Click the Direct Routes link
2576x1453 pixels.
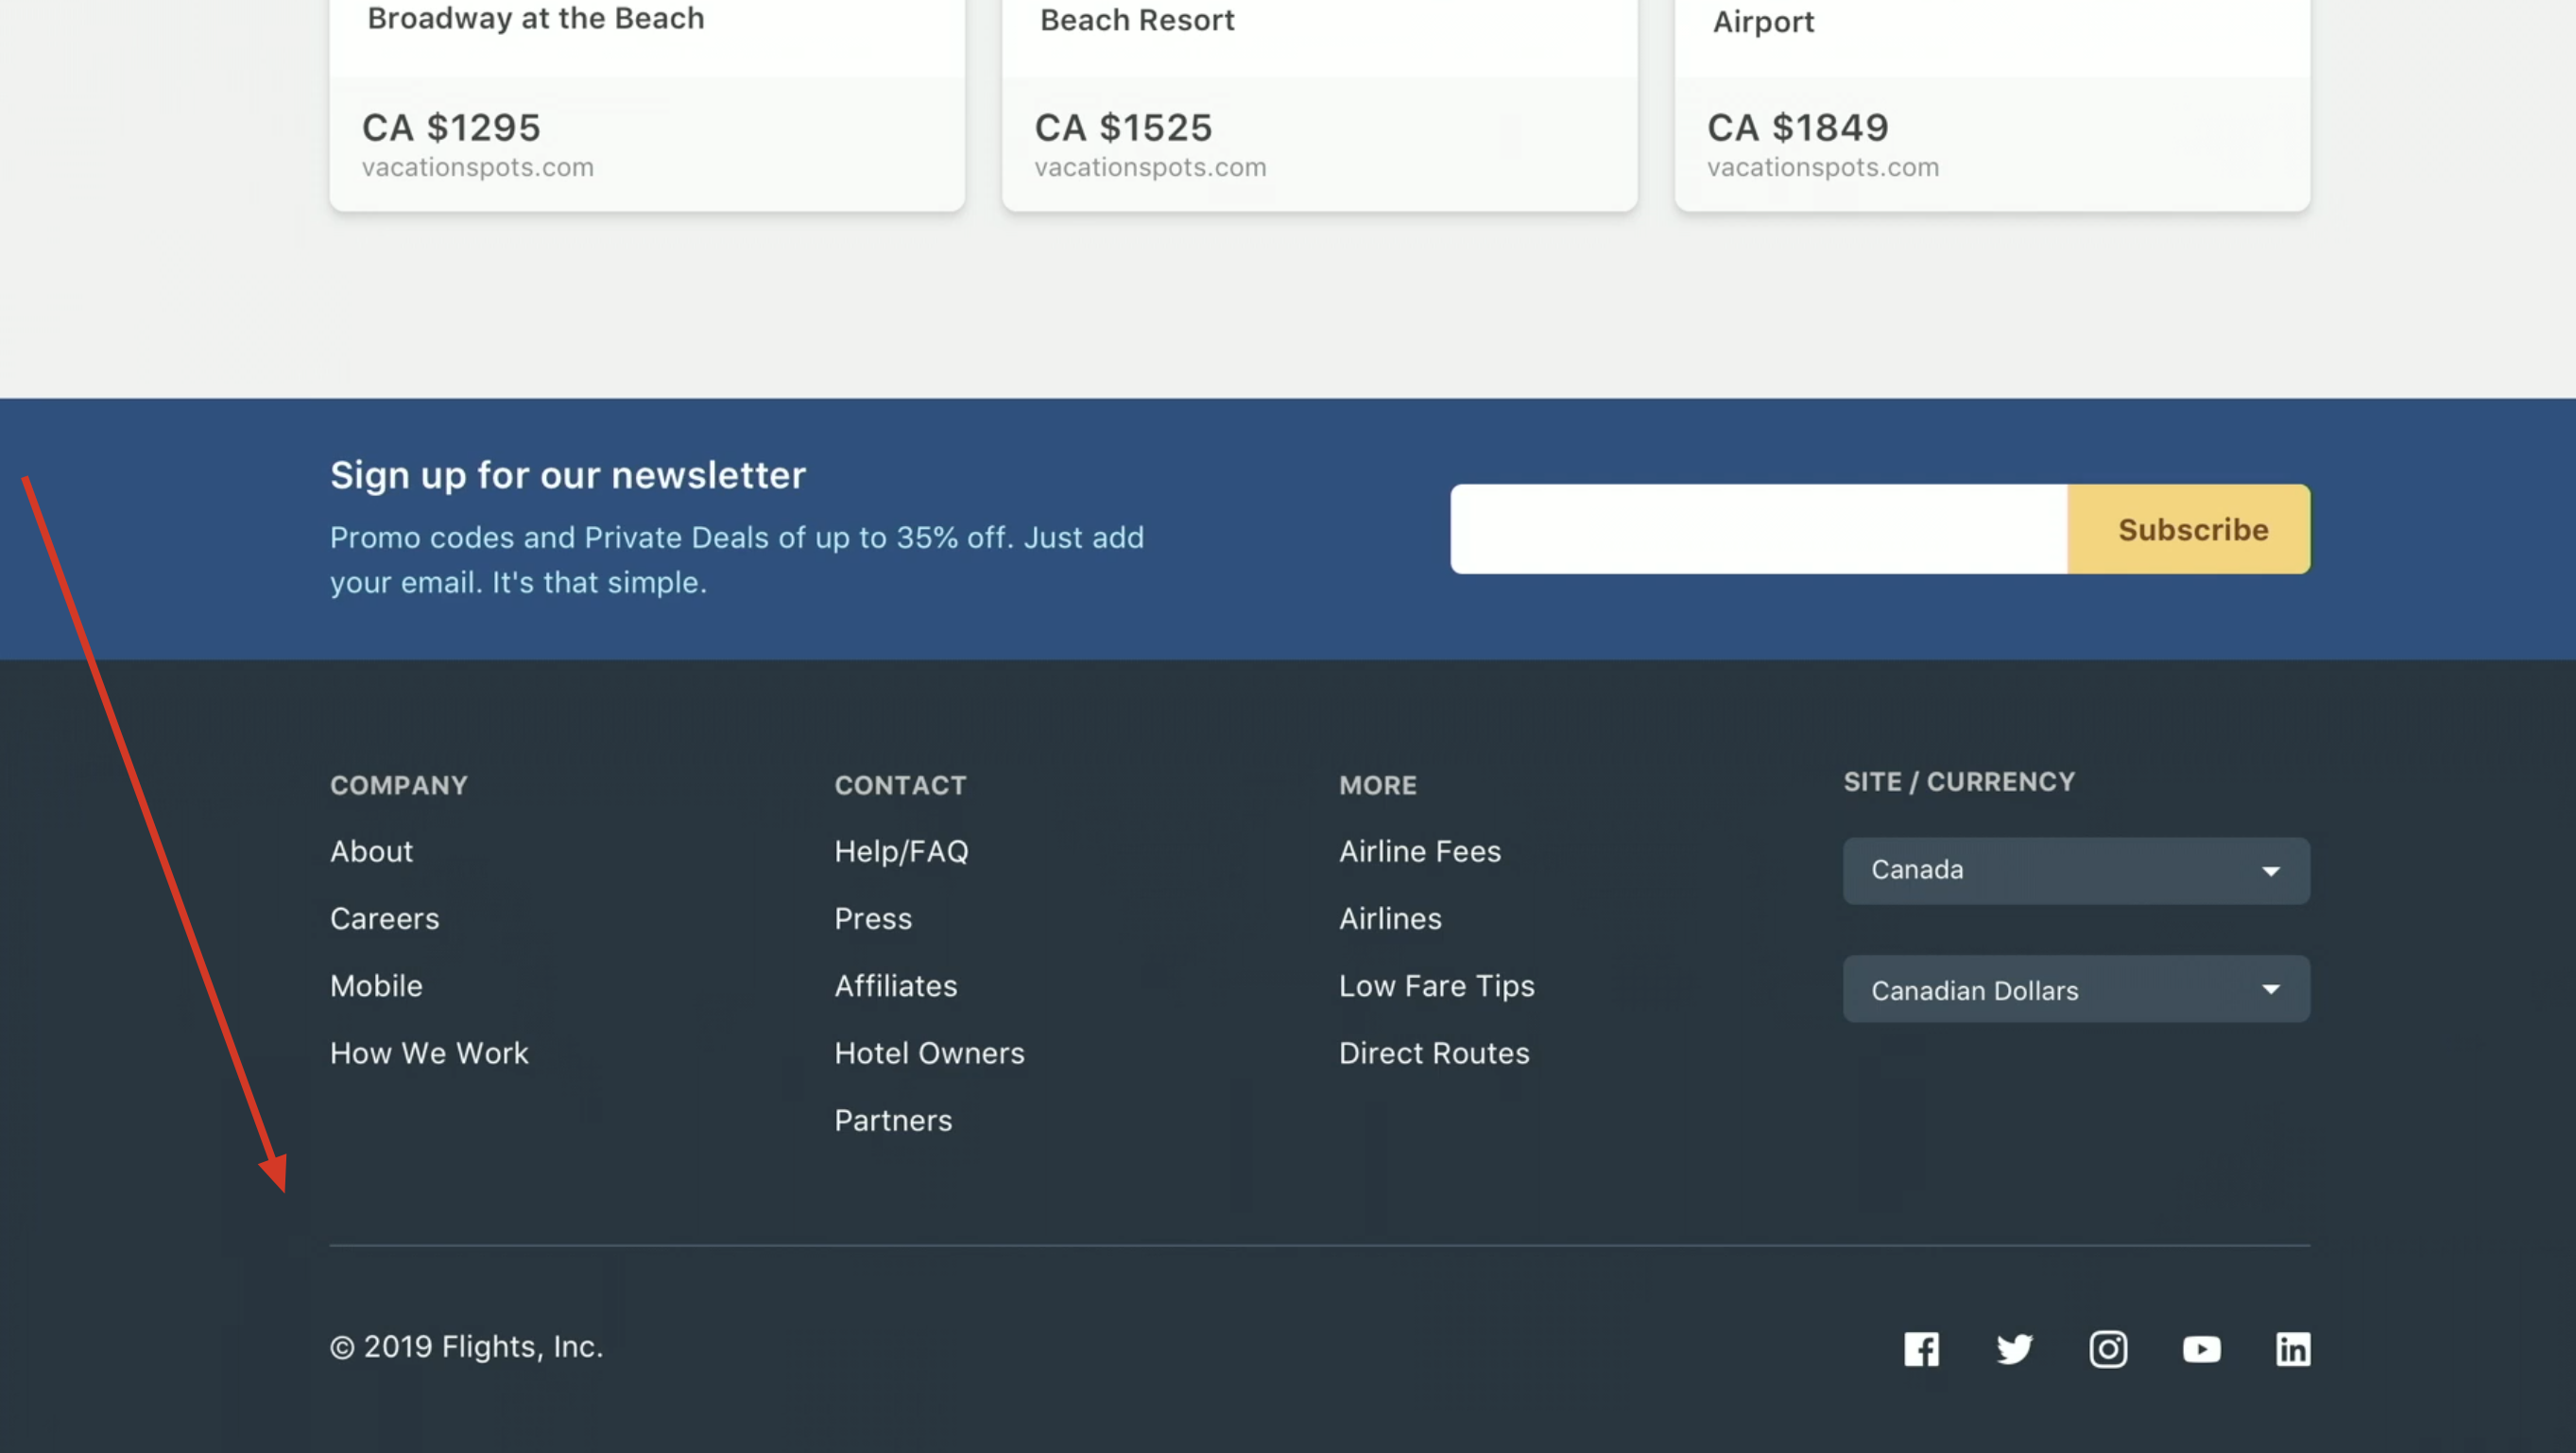(1433, 1053)
